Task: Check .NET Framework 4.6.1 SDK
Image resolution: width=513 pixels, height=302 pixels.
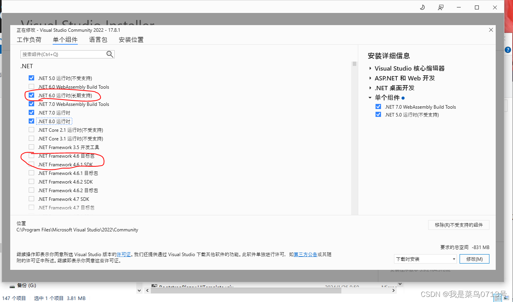Action: [31, 164]
